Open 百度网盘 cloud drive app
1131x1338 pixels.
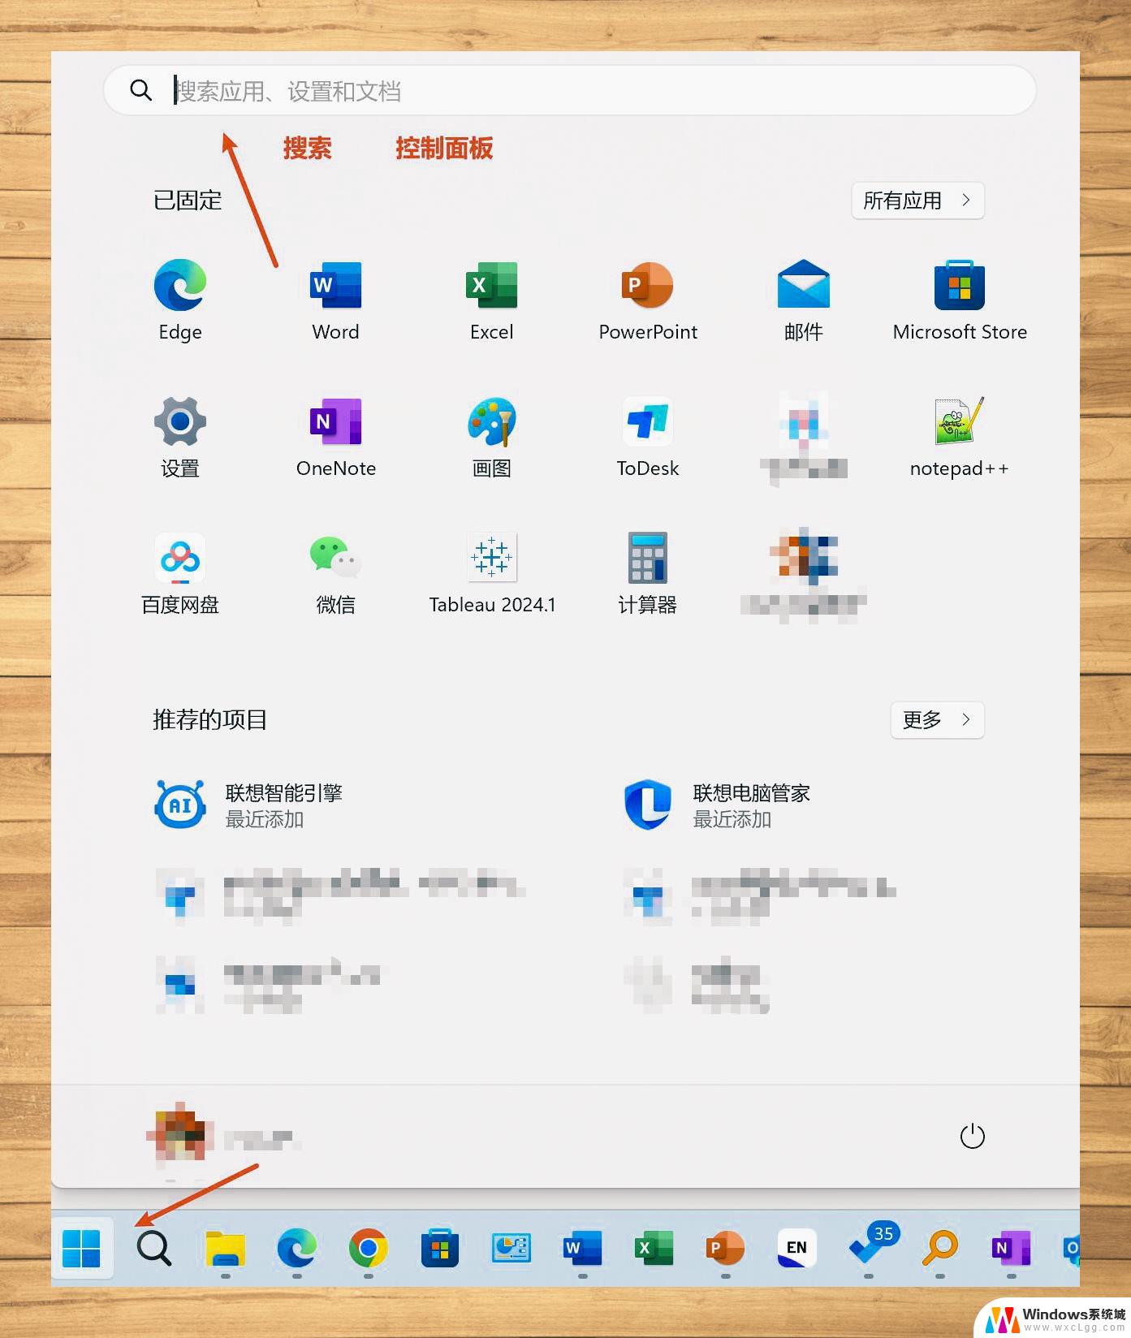click(180, 572)
